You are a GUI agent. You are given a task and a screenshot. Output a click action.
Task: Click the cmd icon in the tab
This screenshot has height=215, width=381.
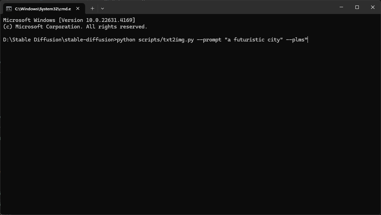(x=9, y=9)
